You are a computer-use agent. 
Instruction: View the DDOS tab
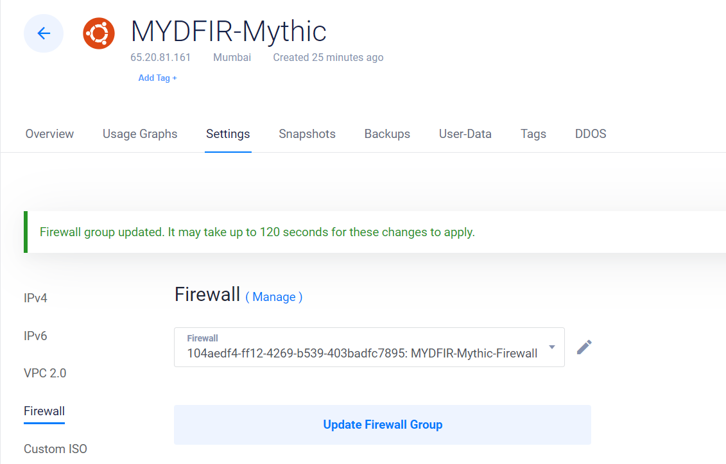(x=591, y=134)
